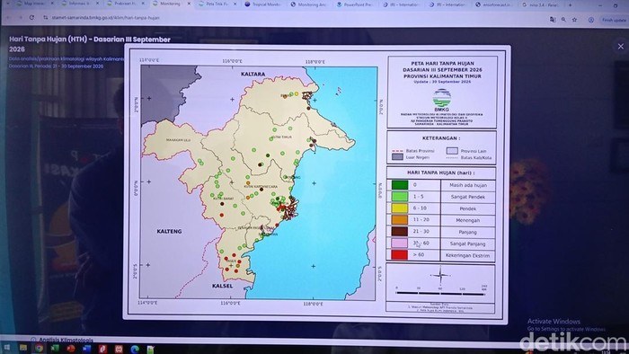Open the Chrome profile avatar
This screenshot has height=354, width=629.
click(x=591, y=20)
